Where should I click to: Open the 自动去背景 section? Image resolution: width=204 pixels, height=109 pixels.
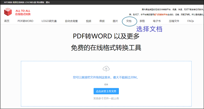[x=71, y=21]
